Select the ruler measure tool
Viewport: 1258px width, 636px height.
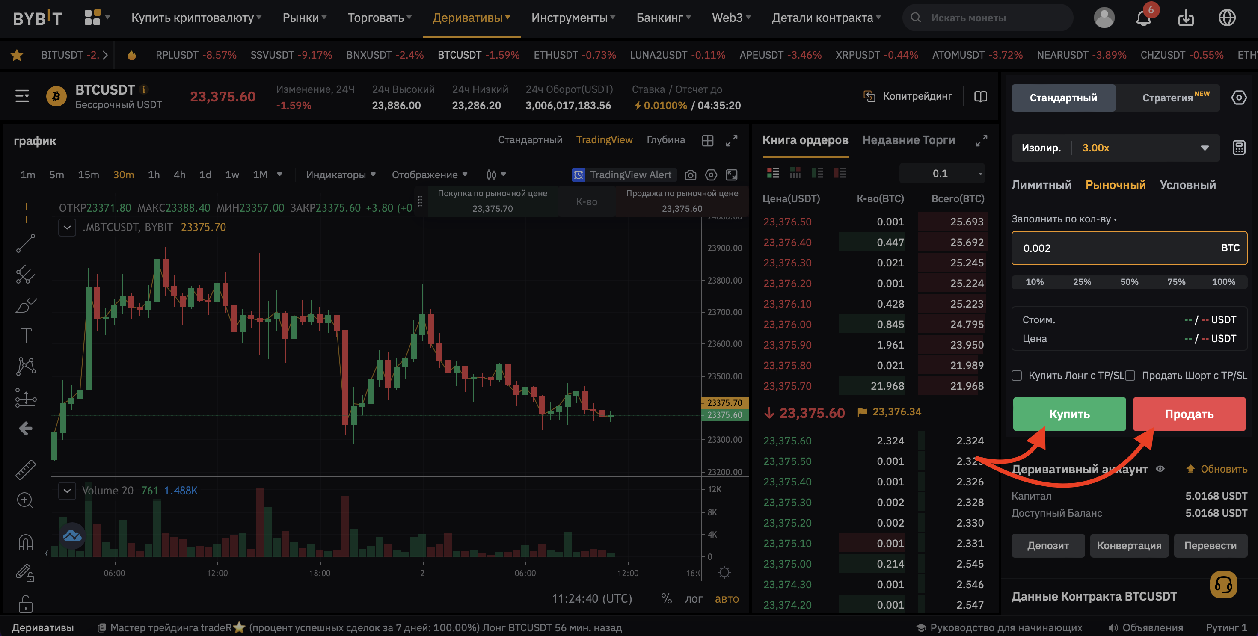pos(25,469)
